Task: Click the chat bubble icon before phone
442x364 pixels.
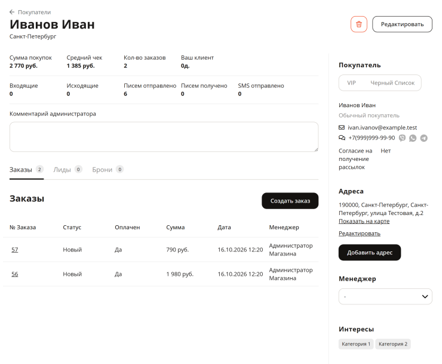Action: [342, 138]
